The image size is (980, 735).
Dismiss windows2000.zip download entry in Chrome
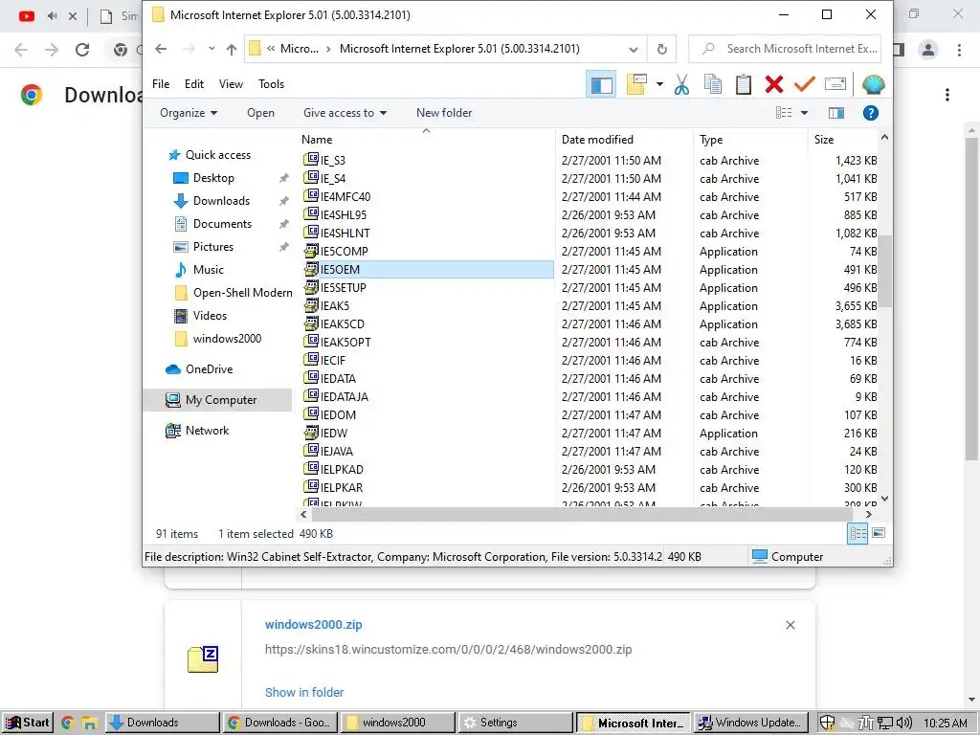point(790,625)
